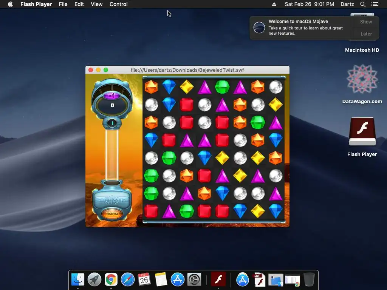The height and width of the screenshot is (290, 387).
Task: Select the green gem in the top row
Action: pyautogui.click(x=222, y=87)
